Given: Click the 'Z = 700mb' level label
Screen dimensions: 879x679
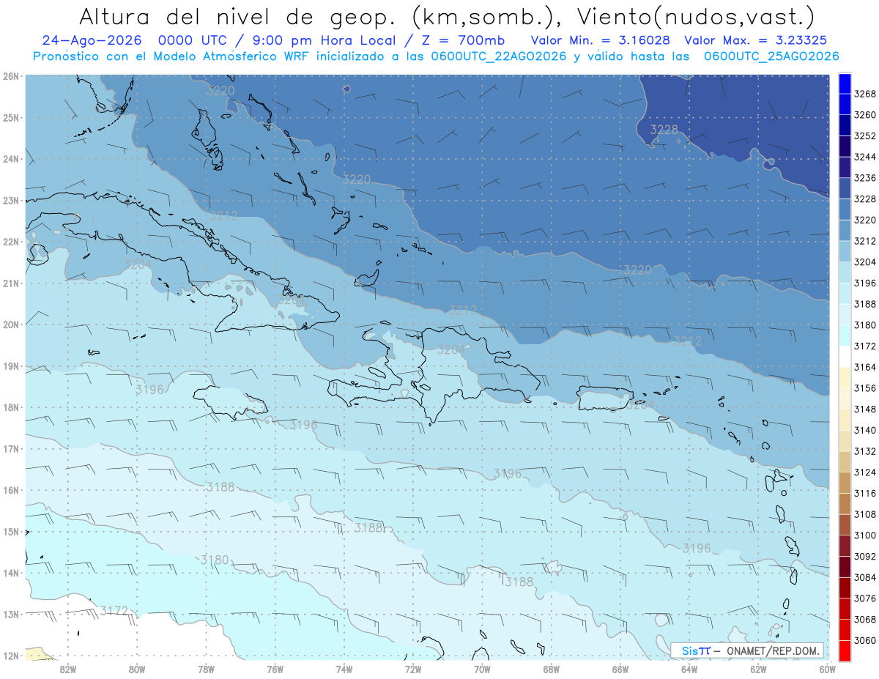Looking at the screenshot, I should (463, 41).
